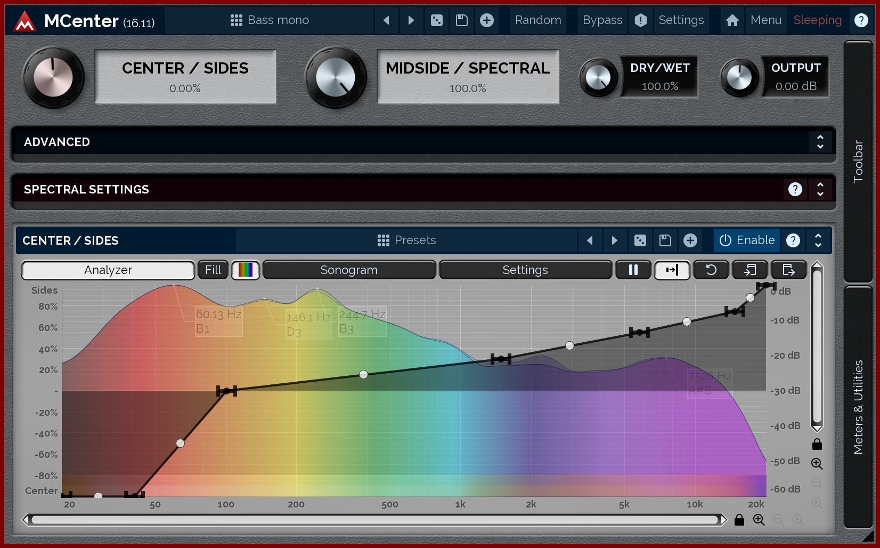Click the Random button
The height and width of the screenshot is (548, 880).
click(538, 20)
